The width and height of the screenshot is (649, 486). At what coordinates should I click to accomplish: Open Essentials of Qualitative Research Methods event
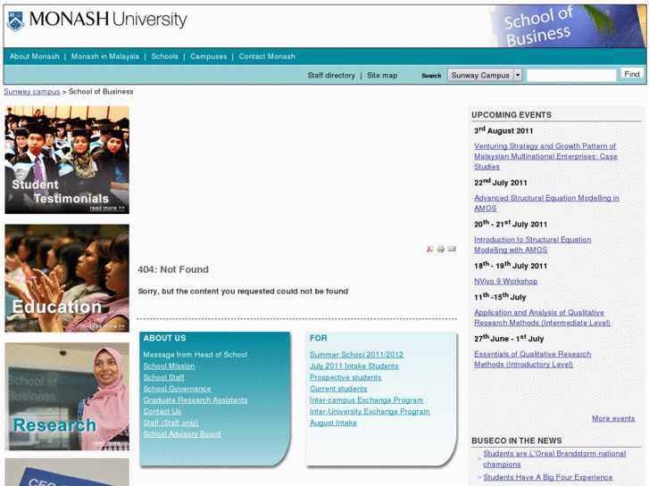tap(532, 359)
